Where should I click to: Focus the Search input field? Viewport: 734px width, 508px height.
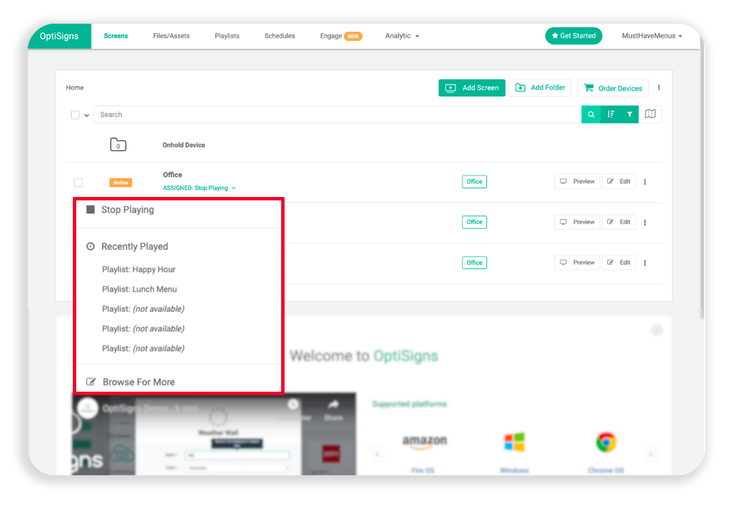(338, 115)
